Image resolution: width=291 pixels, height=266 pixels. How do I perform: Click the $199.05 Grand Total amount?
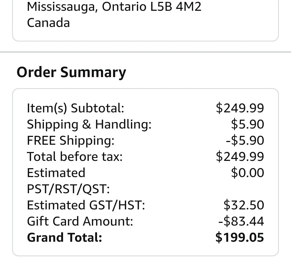click(x=240, y=237)
